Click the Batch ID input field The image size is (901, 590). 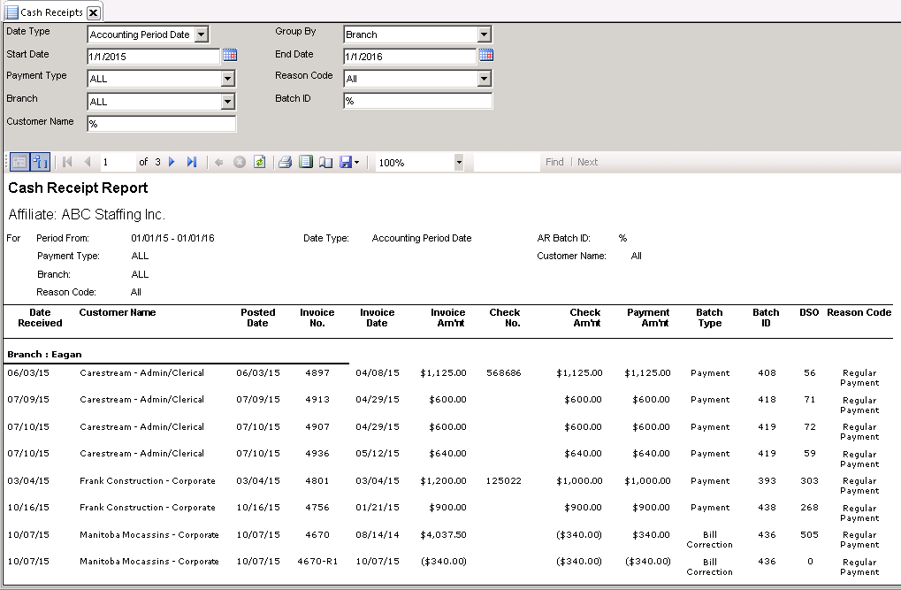417,101
